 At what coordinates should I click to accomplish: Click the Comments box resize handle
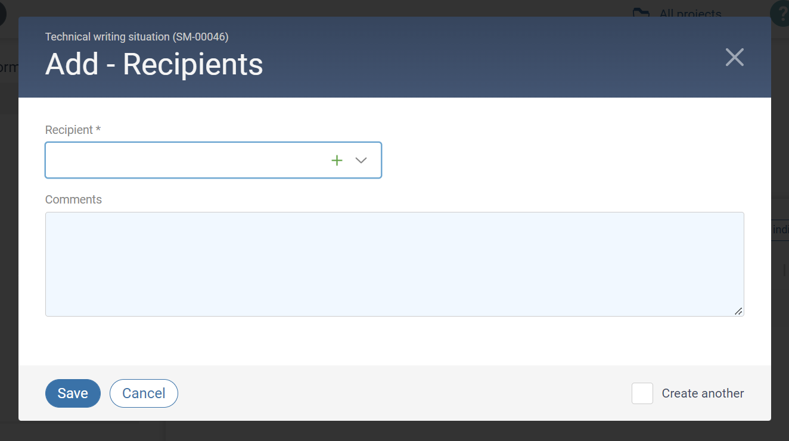coord(738,311)
